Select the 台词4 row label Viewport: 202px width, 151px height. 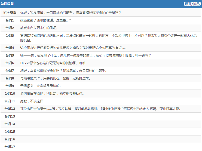pos(10,48)
